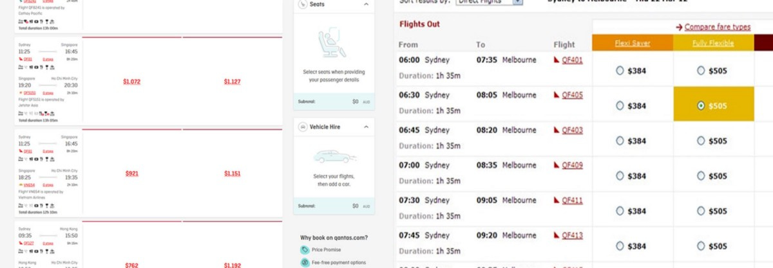Open flight QF411 details link

572,201
